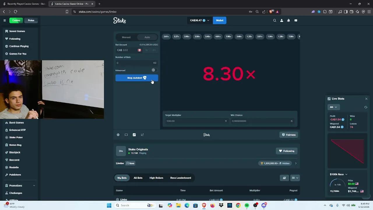Reload the page
The height and width of the screenshot is (210, 373).
point(15,12)
